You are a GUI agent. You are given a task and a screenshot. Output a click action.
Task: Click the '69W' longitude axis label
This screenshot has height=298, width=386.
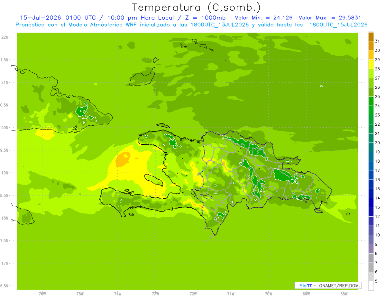point(306,294)
